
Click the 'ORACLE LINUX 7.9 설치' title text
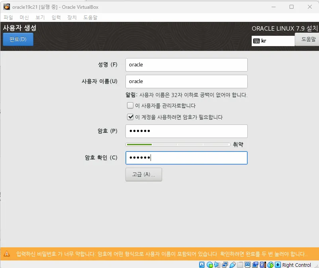285,29
